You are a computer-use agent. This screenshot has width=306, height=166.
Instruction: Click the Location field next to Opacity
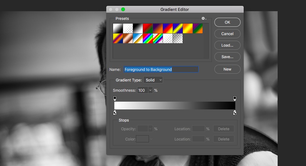point(198,129)
